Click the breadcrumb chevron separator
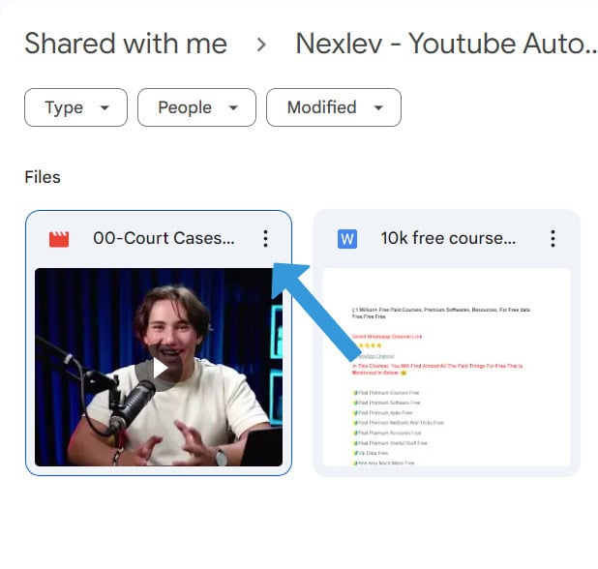 [261, 45]
